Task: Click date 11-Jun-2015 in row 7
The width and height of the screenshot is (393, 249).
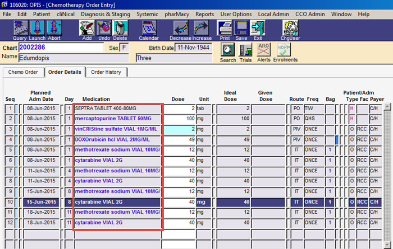Action: (x=41, y=171)
